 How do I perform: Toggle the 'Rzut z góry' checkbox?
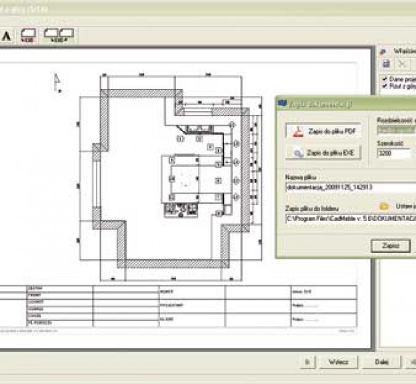click(383, 85)
